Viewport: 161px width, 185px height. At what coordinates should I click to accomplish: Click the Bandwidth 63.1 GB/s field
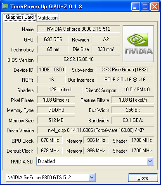pyautogui.click(x=133, y=120)
